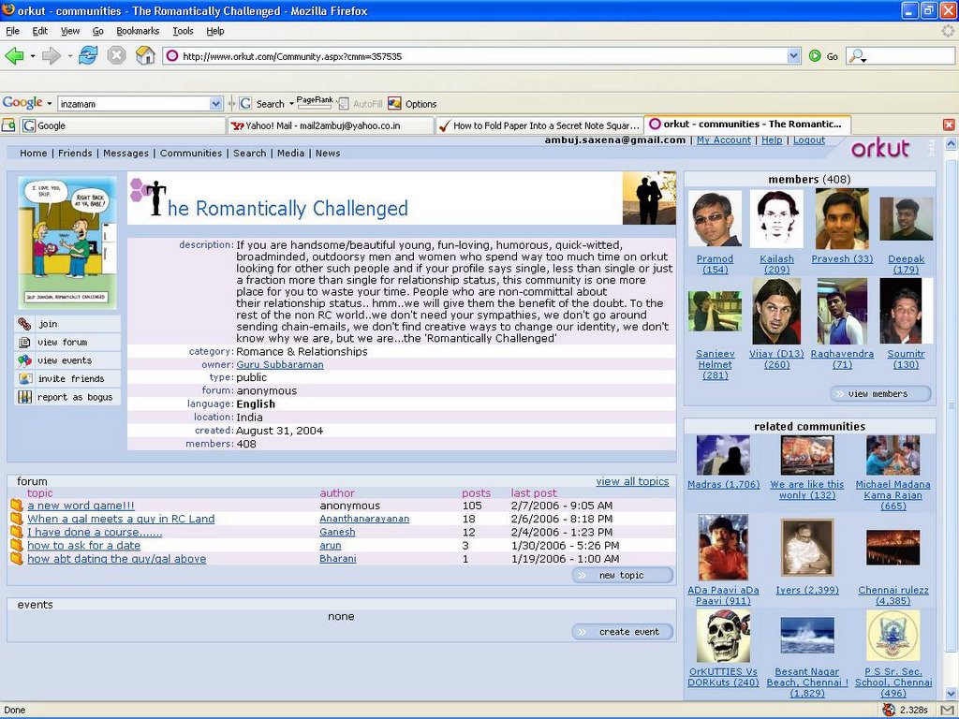Click the page vertical scrollbar down arrow
Image resolution: width=959 pixels, height=719 pixels.
pyautogui.click(x=951, y=694)
